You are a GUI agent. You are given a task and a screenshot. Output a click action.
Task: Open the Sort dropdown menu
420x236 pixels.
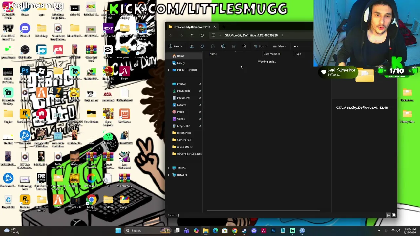pos(260,46)
